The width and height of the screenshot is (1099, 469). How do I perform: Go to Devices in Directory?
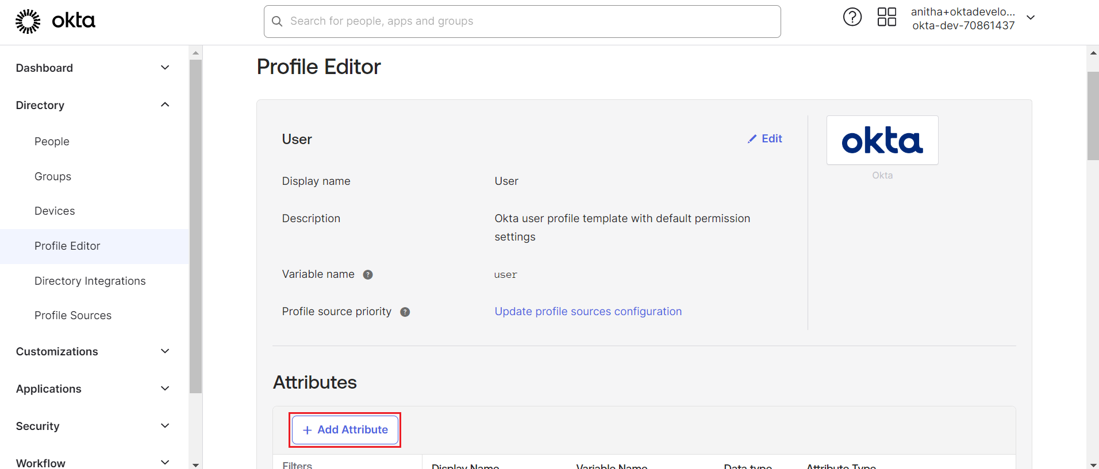(55, 211)
